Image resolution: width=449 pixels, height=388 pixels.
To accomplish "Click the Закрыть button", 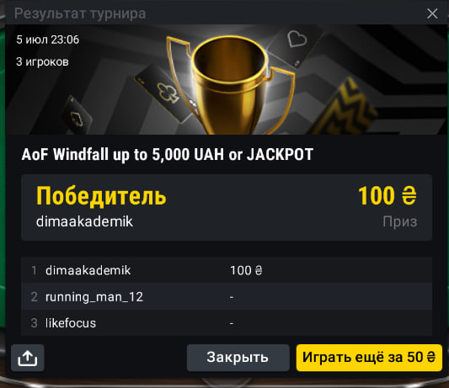I will (238, 358).
